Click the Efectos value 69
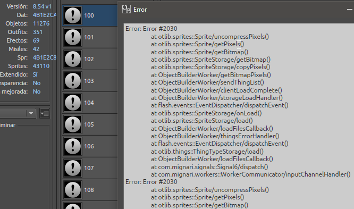This screenshot has width=354, height=209. (36, 40)
